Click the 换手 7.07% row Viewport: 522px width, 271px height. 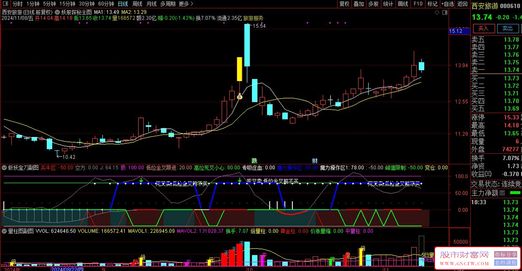click(496, 158)
